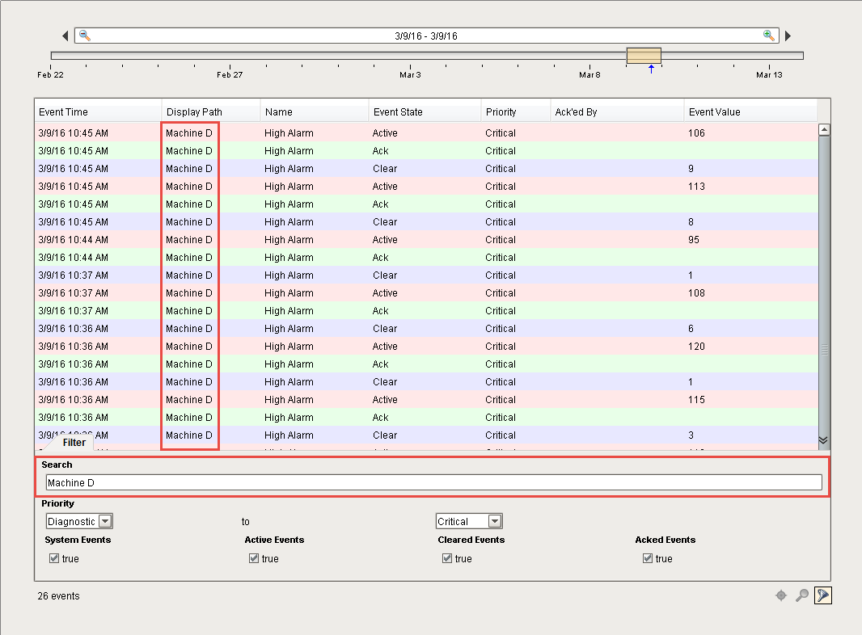
Task: Pan date range backward with left arrow
Action: click(65, 36)
